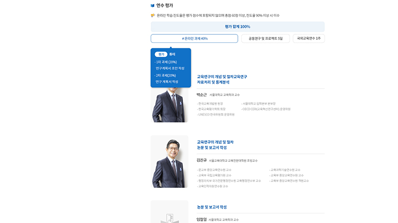Click the photo of 백순근

[170, 105]
